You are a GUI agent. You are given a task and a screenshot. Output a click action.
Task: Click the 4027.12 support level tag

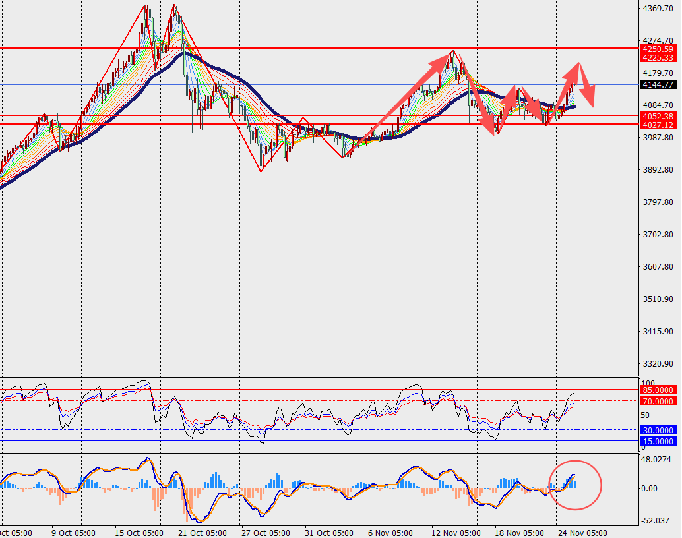click(658, 125)
